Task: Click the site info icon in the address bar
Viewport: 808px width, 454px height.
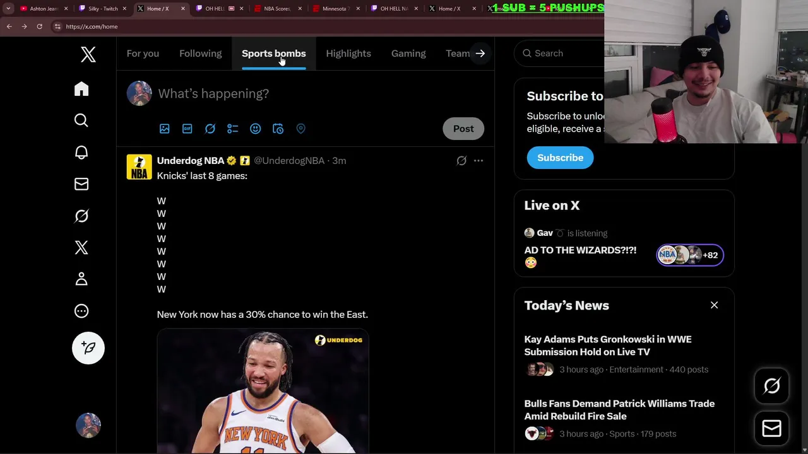Action: coord(57,26)
